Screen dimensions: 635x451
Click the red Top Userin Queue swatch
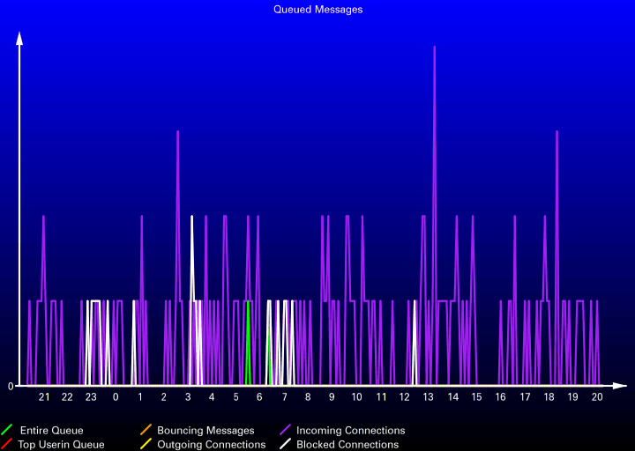[7, 445]
